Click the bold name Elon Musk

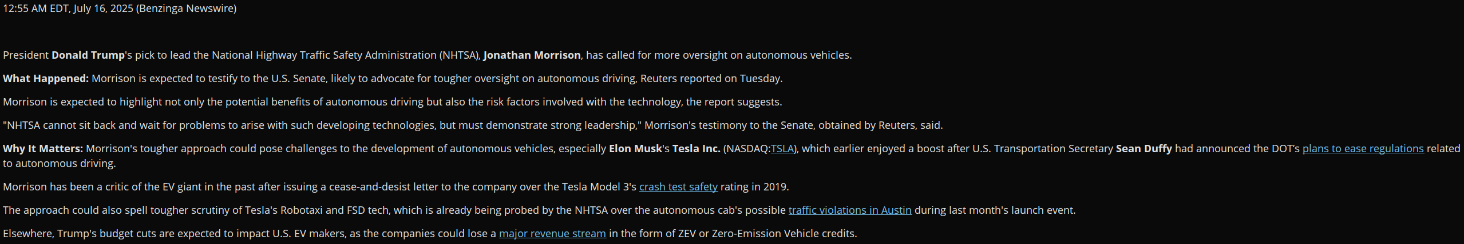[635, 149]
